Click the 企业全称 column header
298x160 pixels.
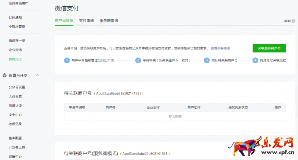coord(153,108)
